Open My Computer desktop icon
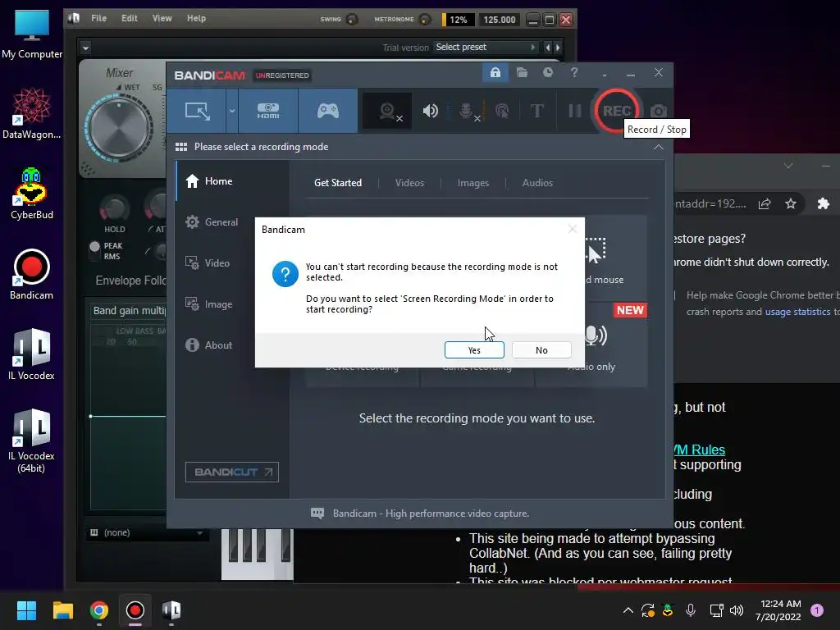Viewport: 840px width, 630px height. [32, 34]
